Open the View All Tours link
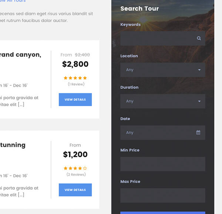Viewport: 222px width, 214px height. (13, 1)
